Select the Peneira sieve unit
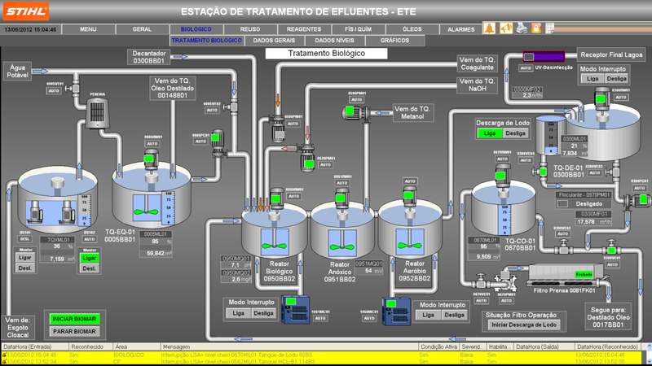Screen dimensions: 652x366 tap(97, 112)
